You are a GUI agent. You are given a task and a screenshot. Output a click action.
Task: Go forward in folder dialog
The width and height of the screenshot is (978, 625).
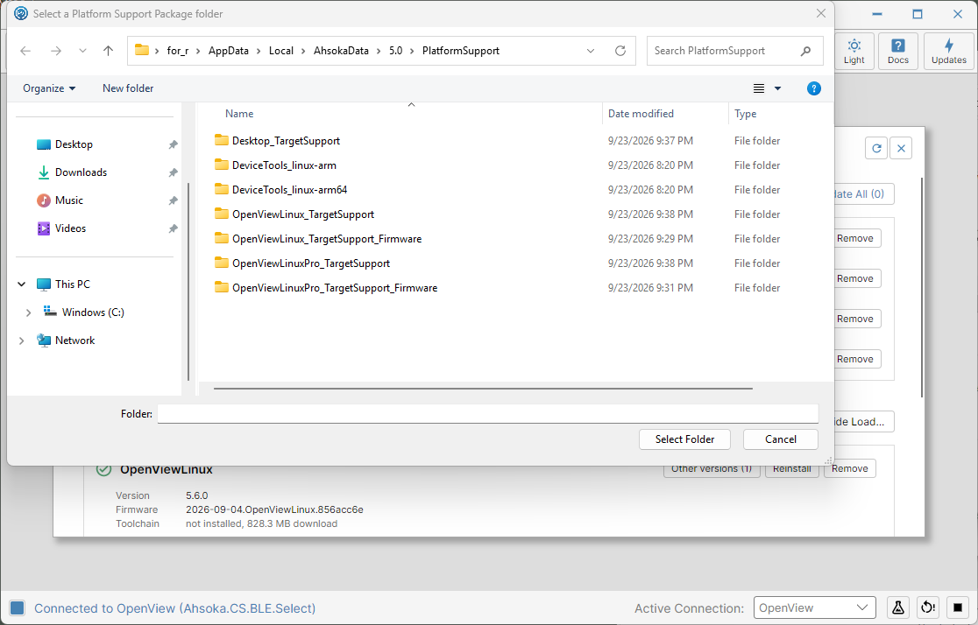coord(56,51)
